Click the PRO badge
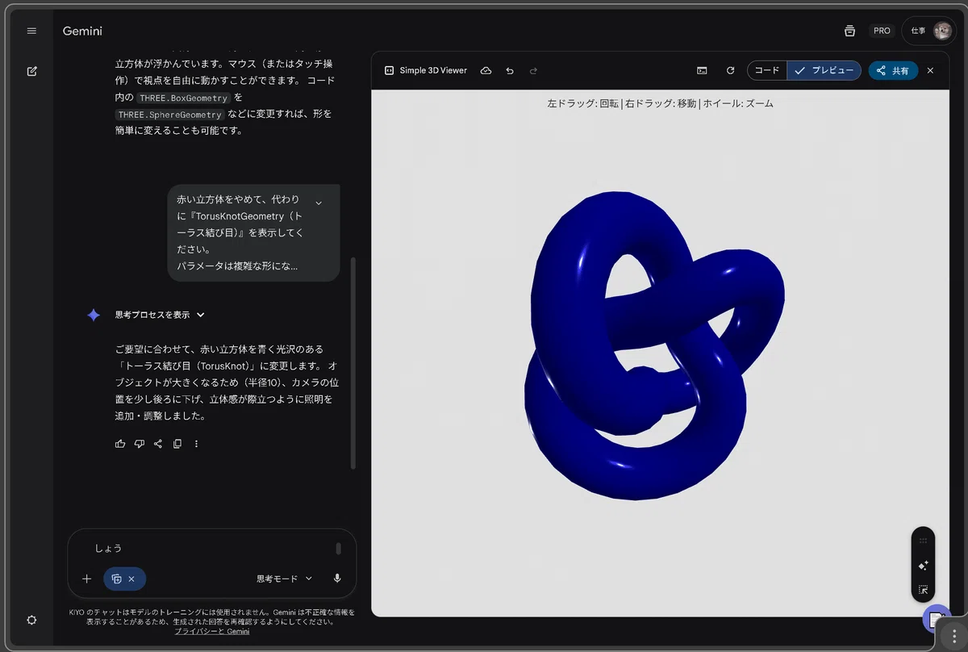Viewport: 968px width, 652px height. (x=882, y=31)
